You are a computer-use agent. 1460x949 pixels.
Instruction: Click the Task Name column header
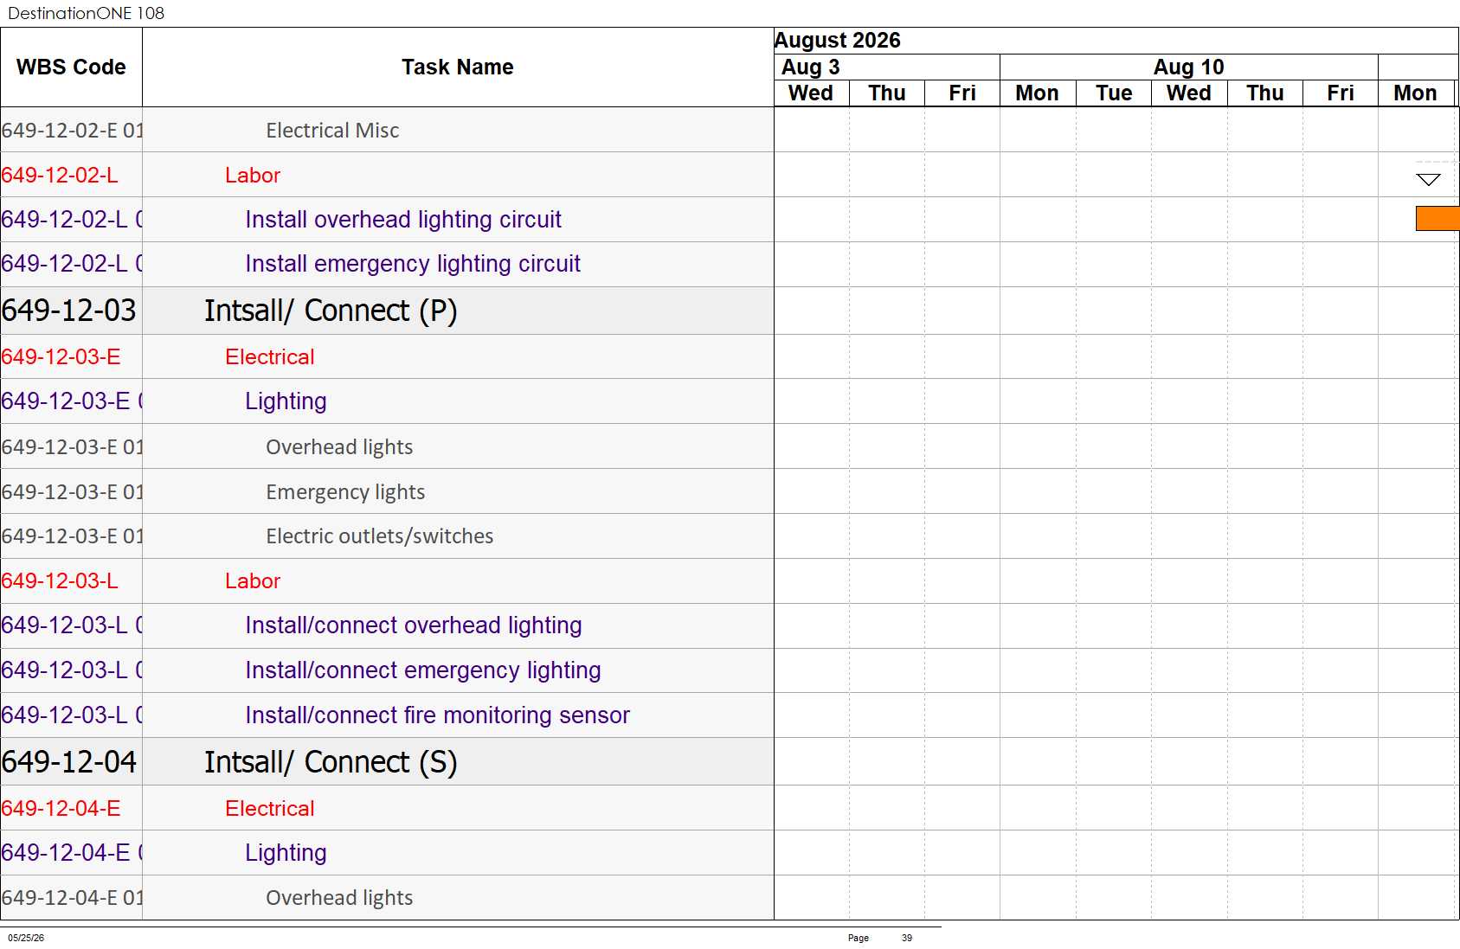pyautogui.click(x=458, y=67)
